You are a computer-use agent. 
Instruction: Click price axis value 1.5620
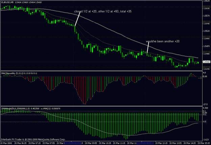tap(207, 1)
